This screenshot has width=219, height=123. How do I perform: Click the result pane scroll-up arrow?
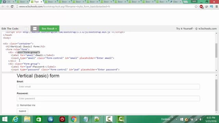(x=216, y=75)
